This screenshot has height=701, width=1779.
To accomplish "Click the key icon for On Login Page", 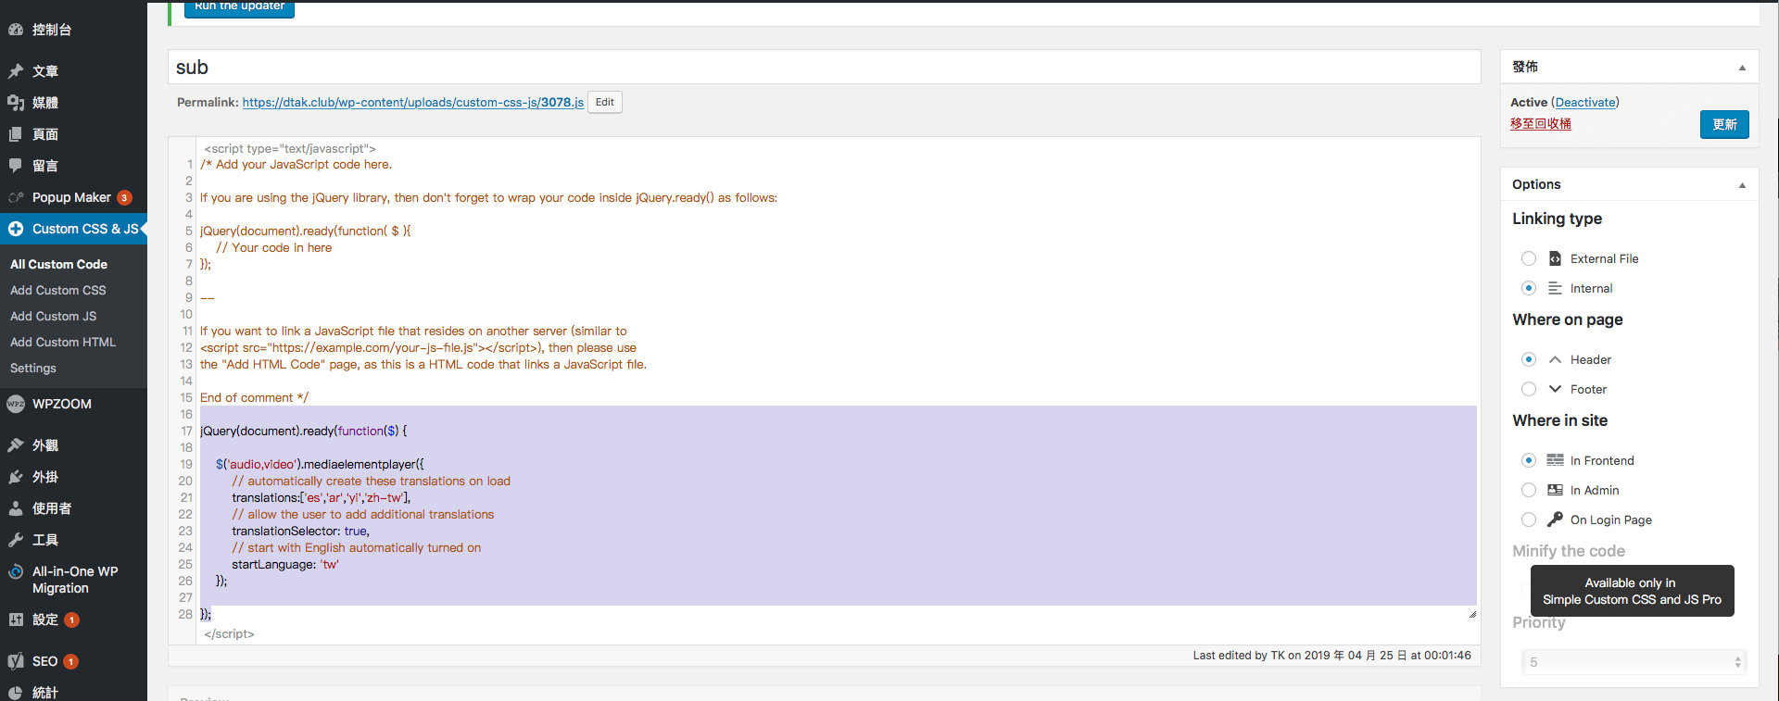I will coord(1555,519).
